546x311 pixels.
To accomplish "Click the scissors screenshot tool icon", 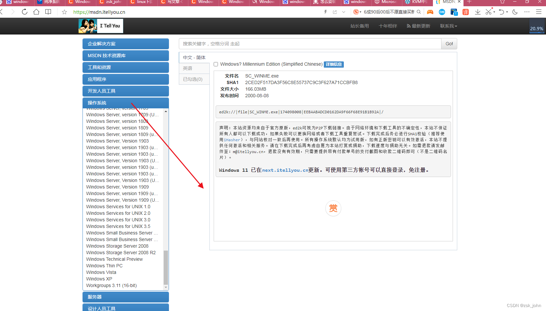I will (x=488, y=12).
